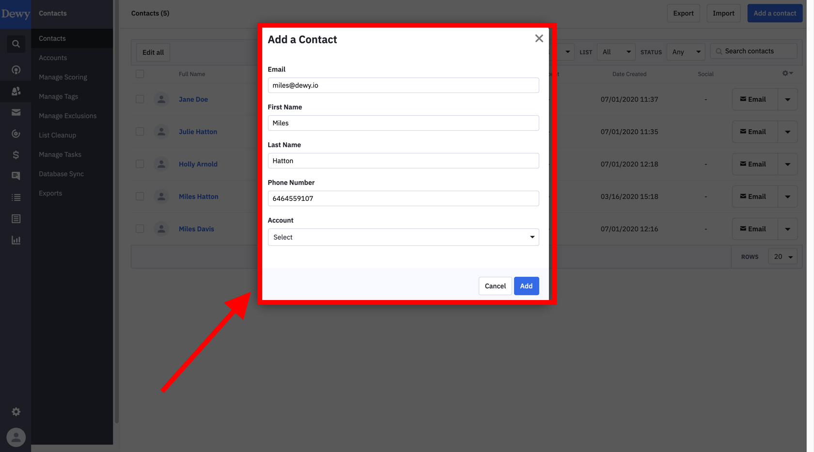Open the Account Select dropdown

coord(403,237)
